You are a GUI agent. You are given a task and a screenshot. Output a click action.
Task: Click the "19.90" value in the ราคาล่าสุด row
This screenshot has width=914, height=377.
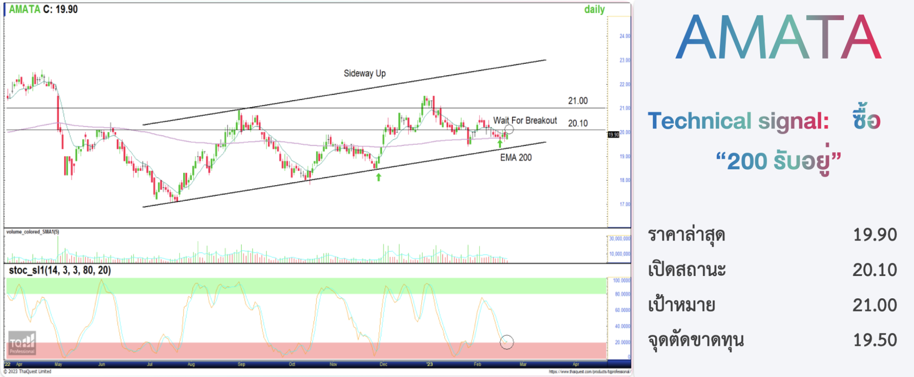[x=875, y=235]
